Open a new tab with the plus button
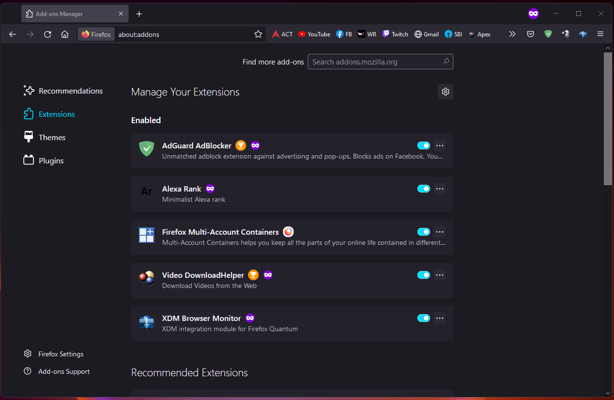This screenshot has width=614, height=400. [139, 14]
